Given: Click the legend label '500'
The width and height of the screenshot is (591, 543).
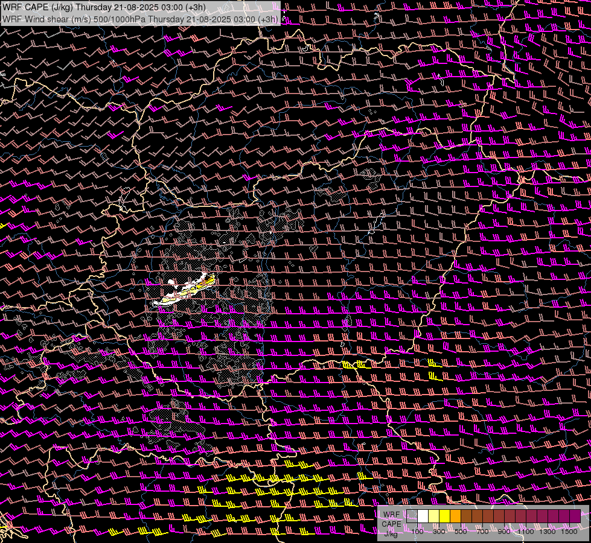Looking at the screenshot, I should pos(461,532).
